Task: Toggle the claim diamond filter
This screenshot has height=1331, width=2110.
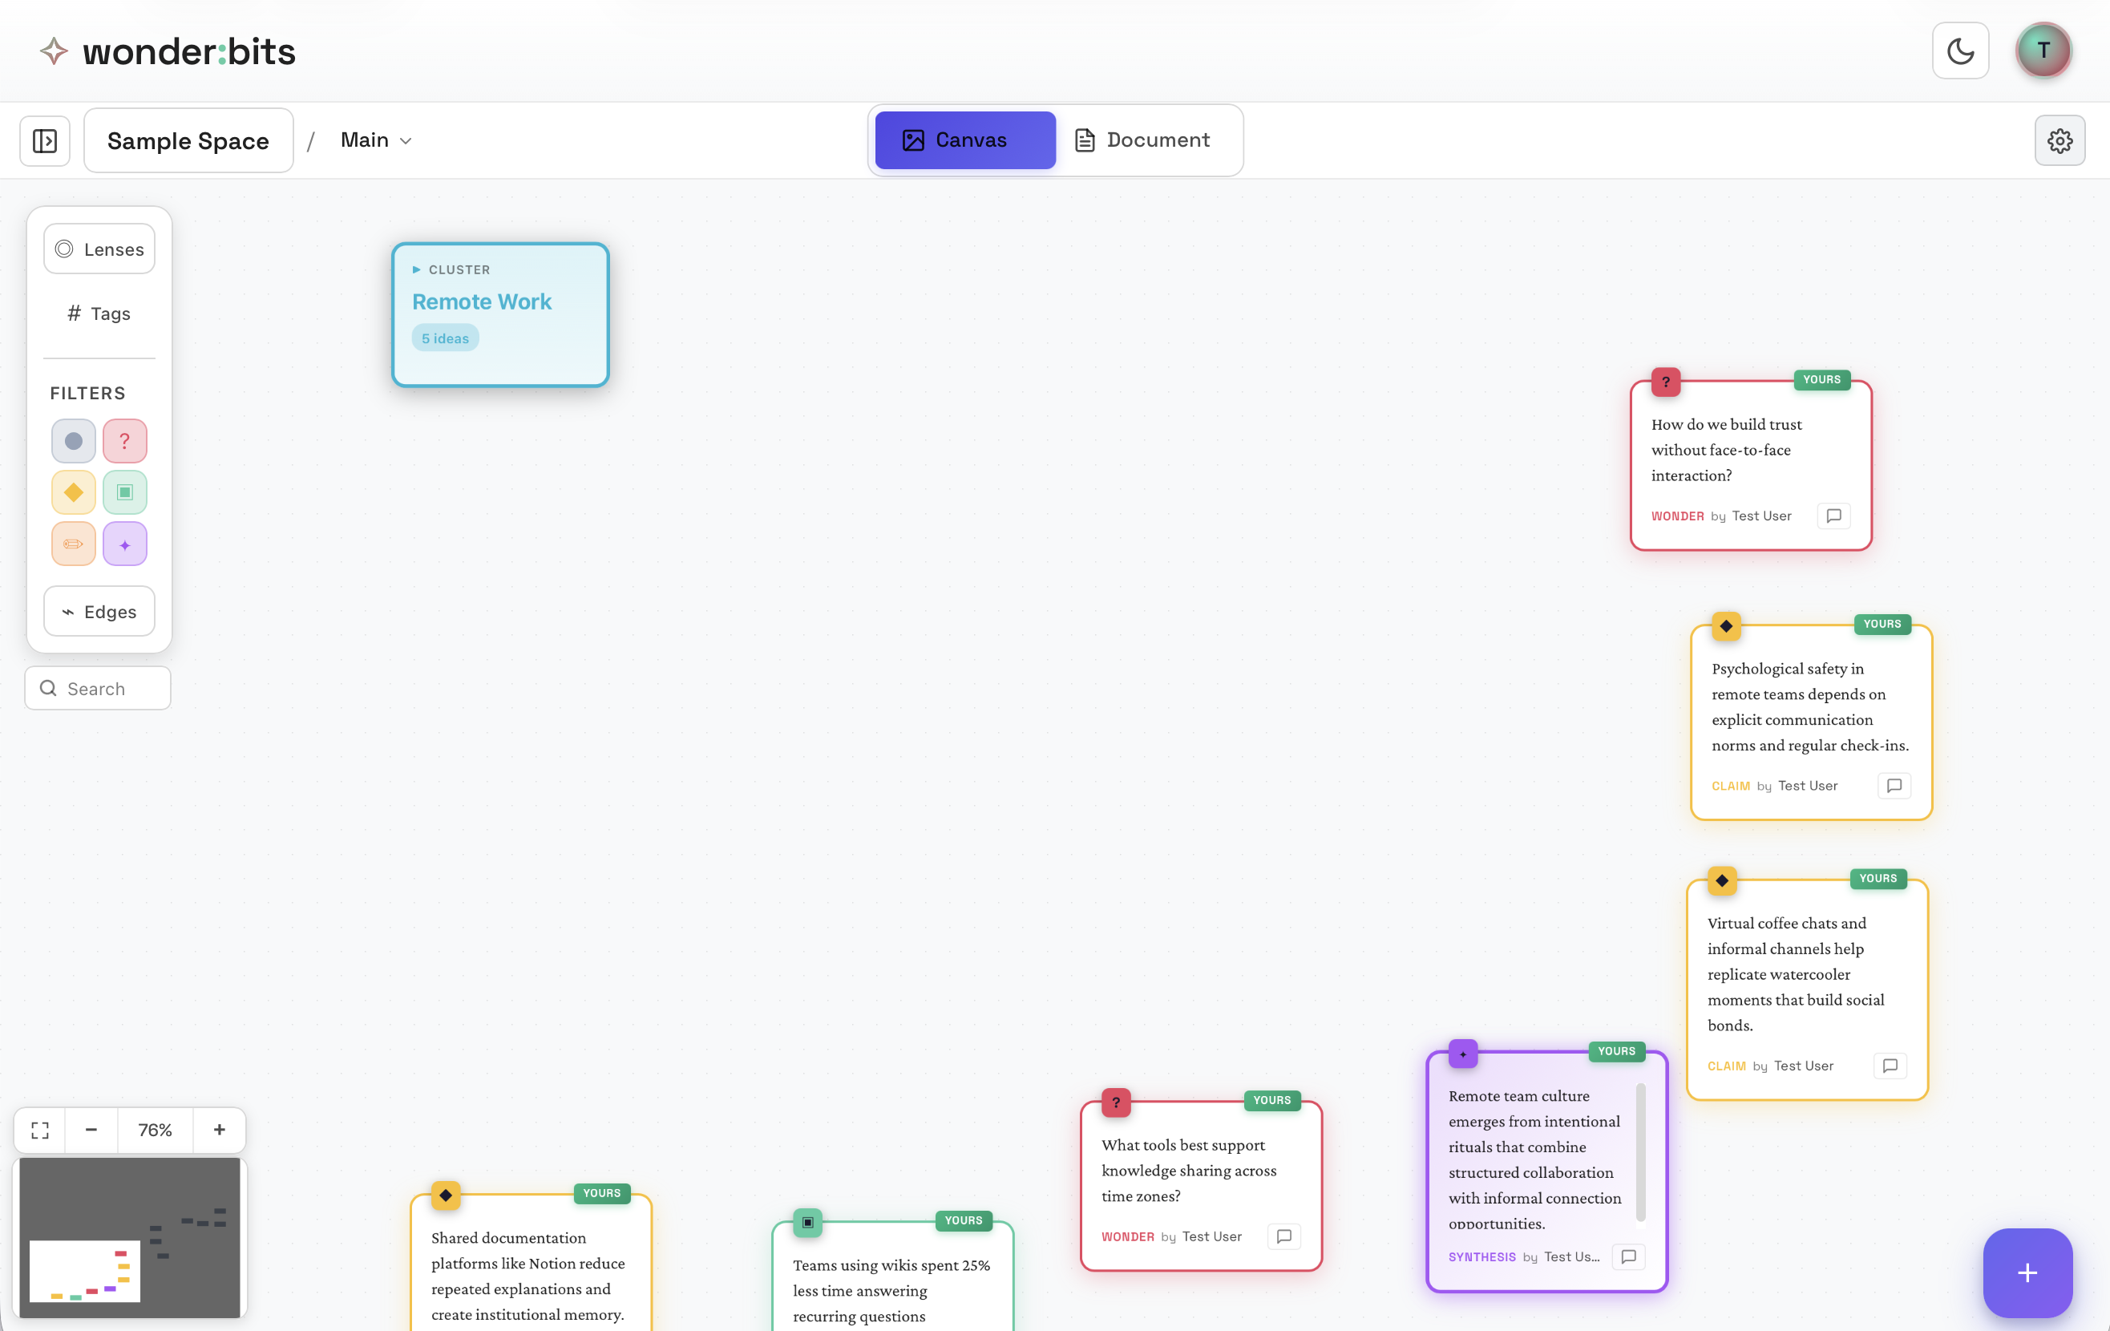Action: [74, 492]
